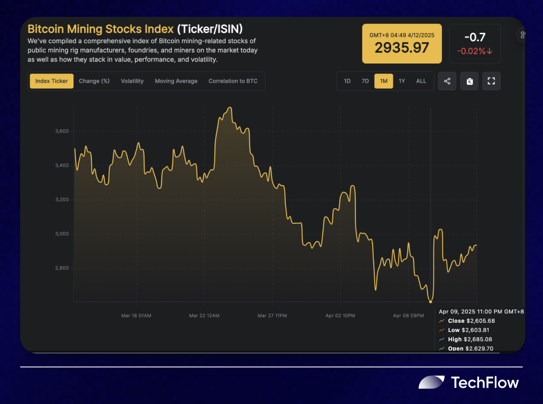543x404 pixels.
Task: Show ALL time range data
Action: tap(421, 81)
